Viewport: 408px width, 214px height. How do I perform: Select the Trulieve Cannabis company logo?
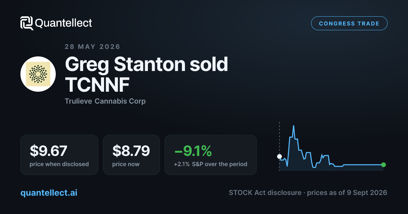(38, 74)
